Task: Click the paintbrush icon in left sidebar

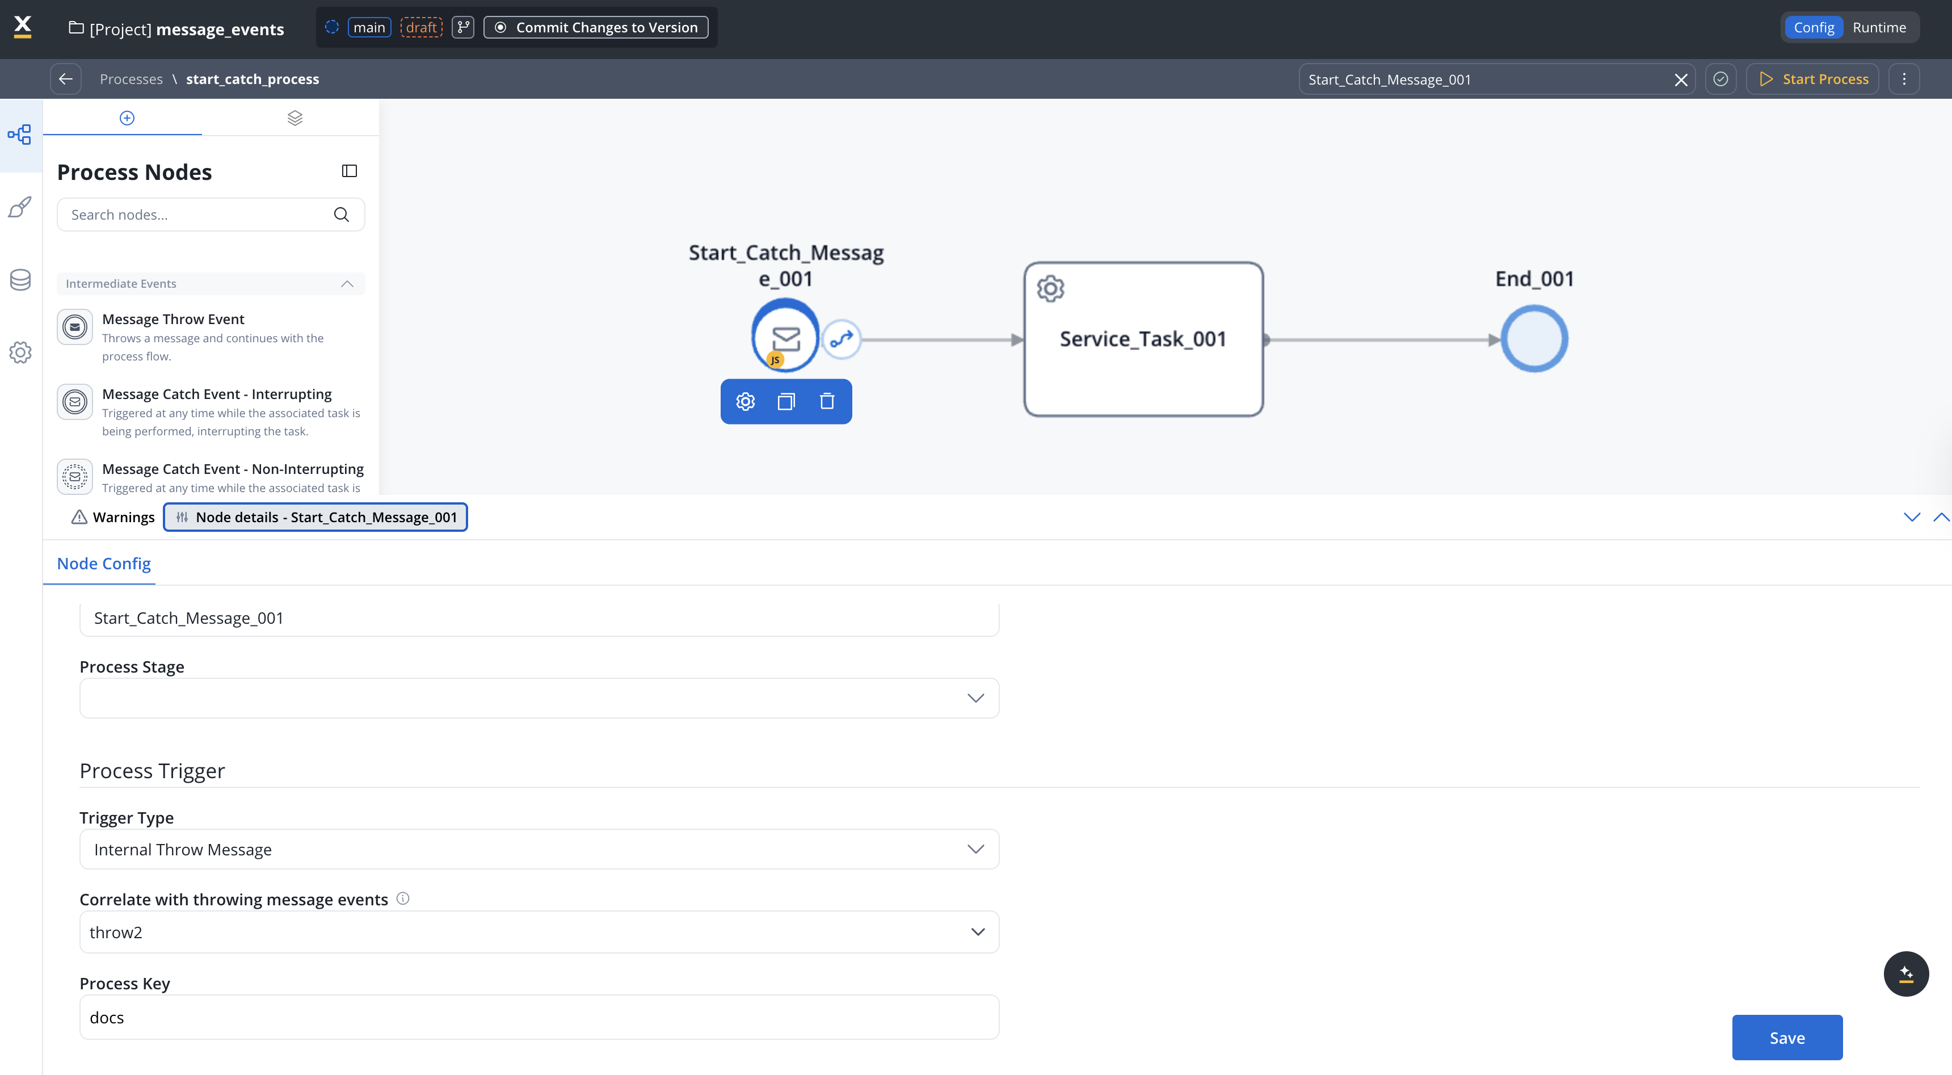Action: point(20,207)
